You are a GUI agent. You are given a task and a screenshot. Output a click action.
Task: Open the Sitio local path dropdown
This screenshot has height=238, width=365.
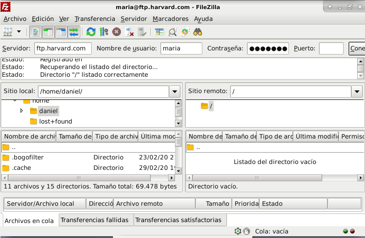[x=175, y=91]
